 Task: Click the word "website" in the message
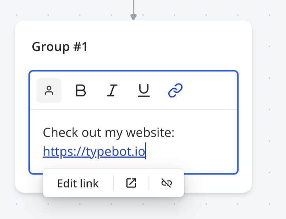coord(150,133)
